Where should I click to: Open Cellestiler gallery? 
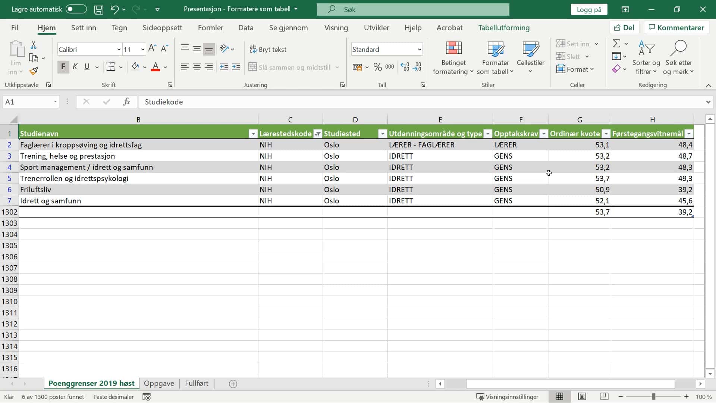(530, 58)
